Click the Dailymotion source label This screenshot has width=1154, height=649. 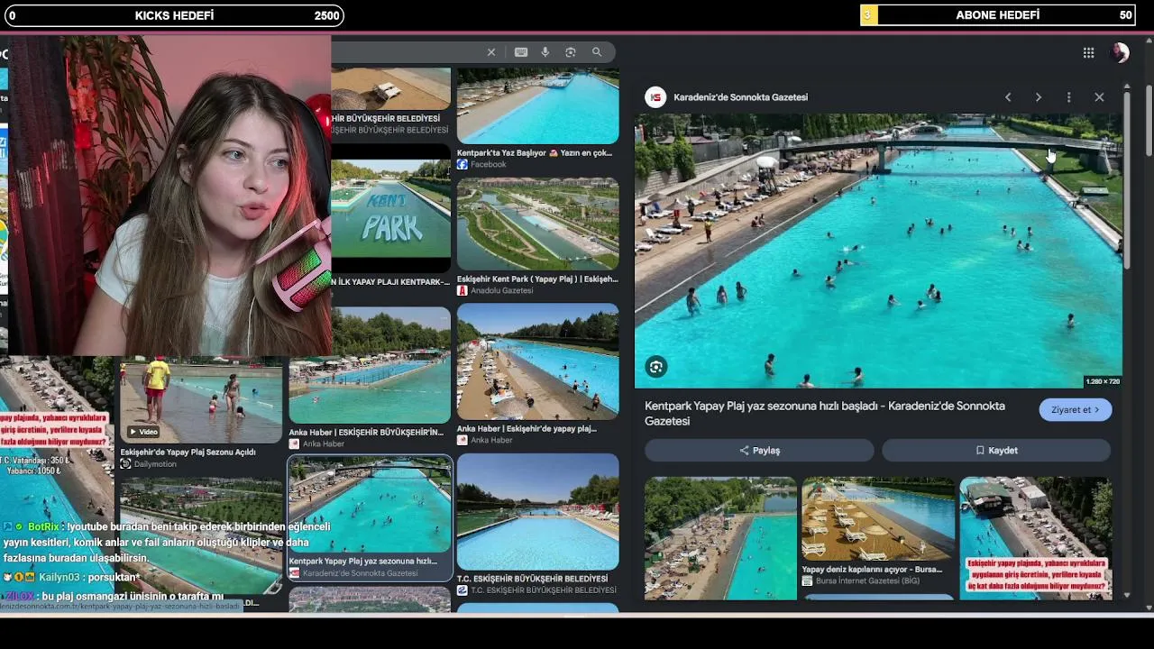click(156, 464)
